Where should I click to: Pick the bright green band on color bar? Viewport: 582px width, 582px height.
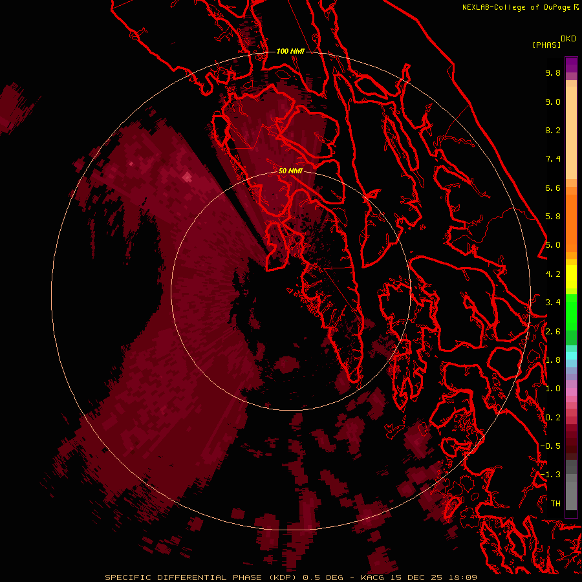point(571,312)
